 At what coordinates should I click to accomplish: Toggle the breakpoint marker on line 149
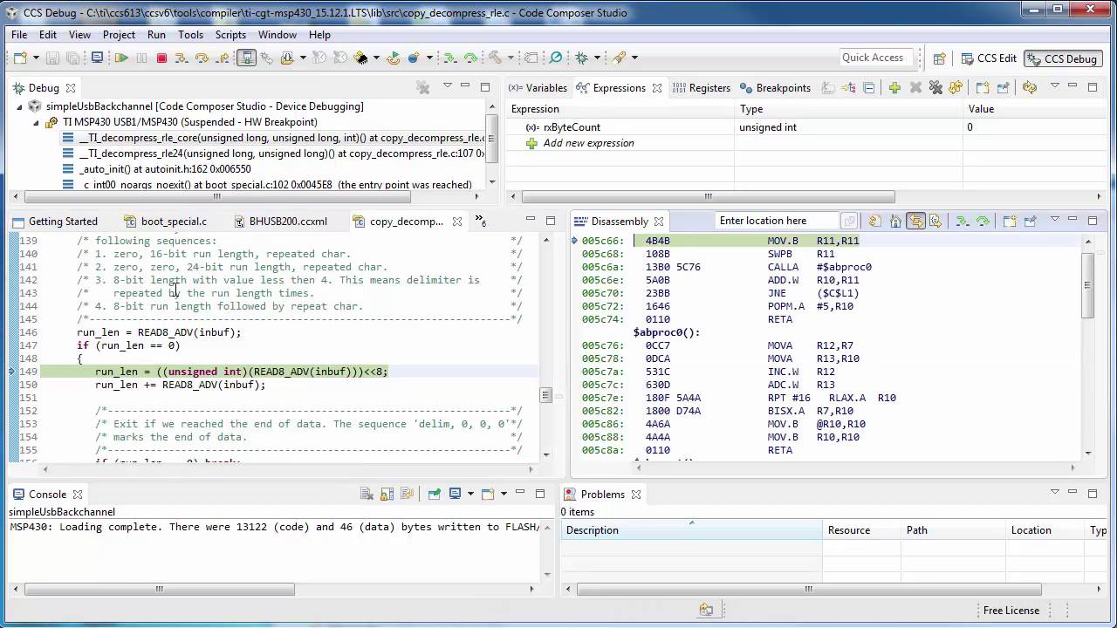point(12,372)
